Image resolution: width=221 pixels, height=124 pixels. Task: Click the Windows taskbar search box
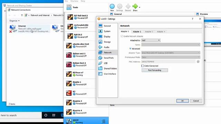point(21,115)
